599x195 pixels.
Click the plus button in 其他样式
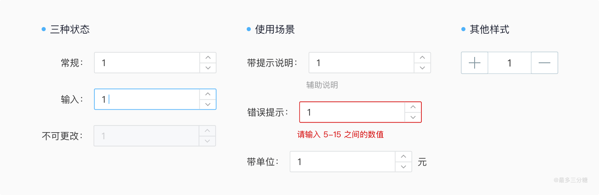click(x=475, y=63)
